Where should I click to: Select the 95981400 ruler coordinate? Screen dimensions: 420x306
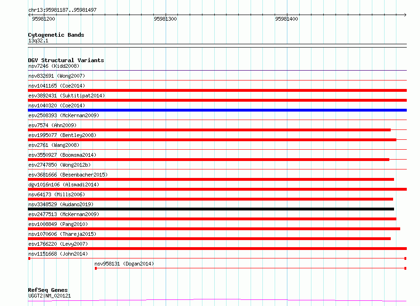pos(286,19)
